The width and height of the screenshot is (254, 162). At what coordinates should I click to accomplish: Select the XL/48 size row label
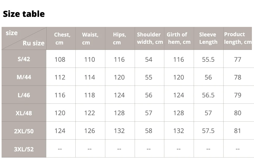pos(24,113)
